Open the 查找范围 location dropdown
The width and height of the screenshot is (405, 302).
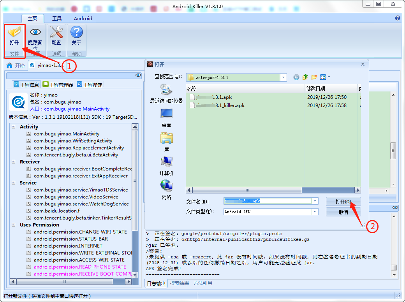[283, 77]
